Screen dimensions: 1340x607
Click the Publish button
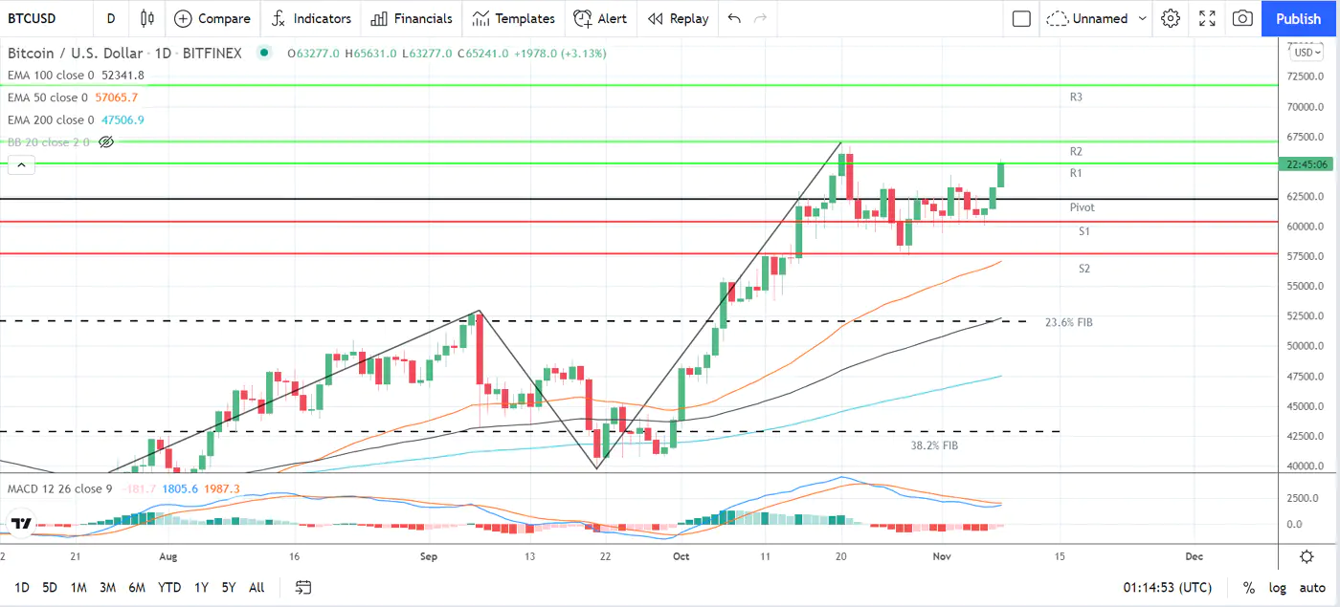tap(1299, 18)
